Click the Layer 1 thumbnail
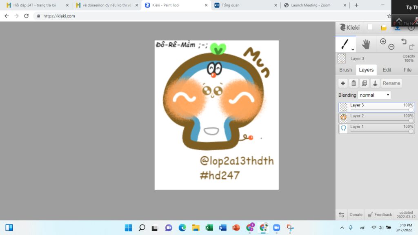 [x=343, y=129]
